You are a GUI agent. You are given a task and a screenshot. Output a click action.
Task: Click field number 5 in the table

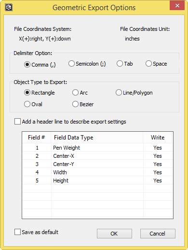coord(37,181)
